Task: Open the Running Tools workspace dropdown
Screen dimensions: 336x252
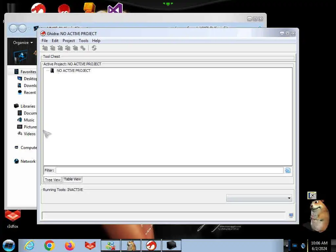Action: click(x=259, y=198)
